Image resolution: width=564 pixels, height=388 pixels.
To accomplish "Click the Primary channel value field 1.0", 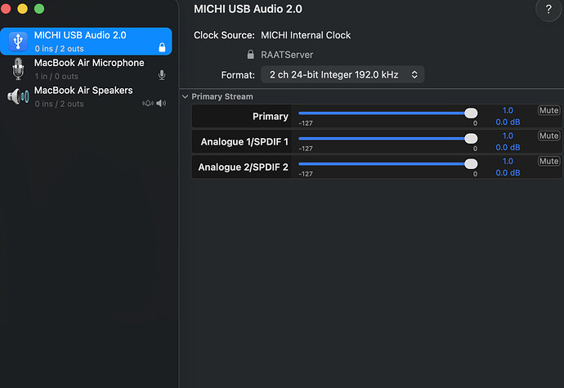I will tap(508, 110).
